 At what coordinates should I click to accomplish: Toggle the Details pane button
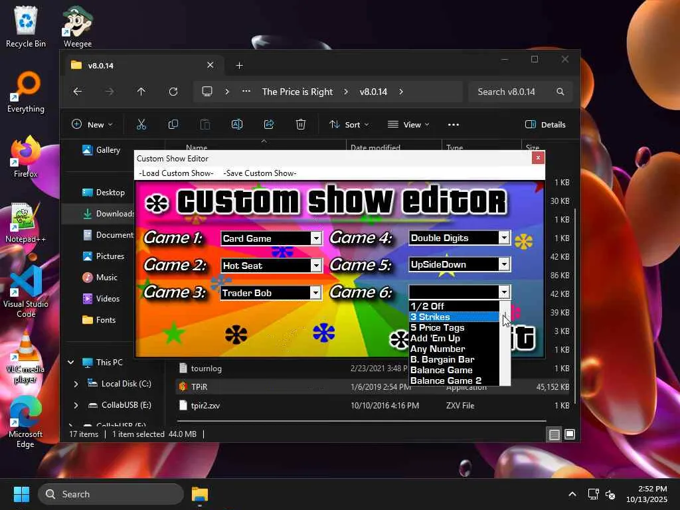click(x=545, y=124)
